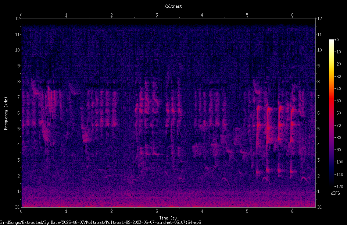Click the 8 kHz left frequency tick label
The height and width of the screenshot is (225, 347).
(x=18, y=81)
